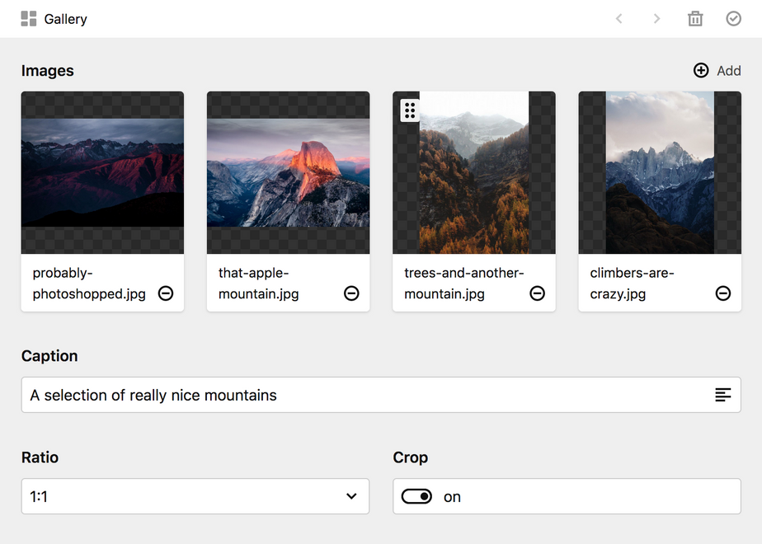Select the climbers-are-crazy.jpg thumbnail
The image size is (762, 544).
point(660,172)
